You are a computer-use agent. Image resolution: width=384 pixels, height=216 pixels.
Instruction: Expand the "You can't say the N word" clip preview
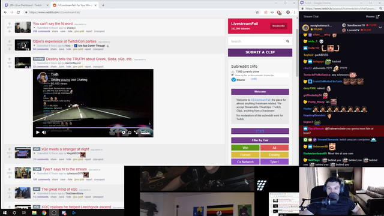[x=34, y=28]
